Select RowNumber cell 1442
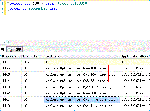The width and height of the screenshot is (150, 111). point(11,93)
